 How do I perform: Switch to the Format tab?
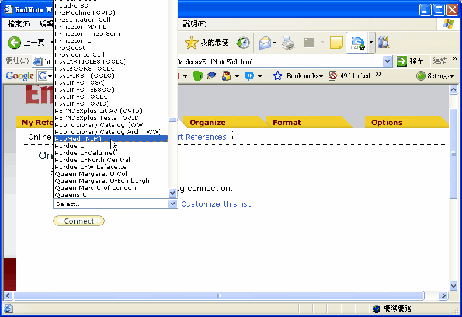click(287, 122)
